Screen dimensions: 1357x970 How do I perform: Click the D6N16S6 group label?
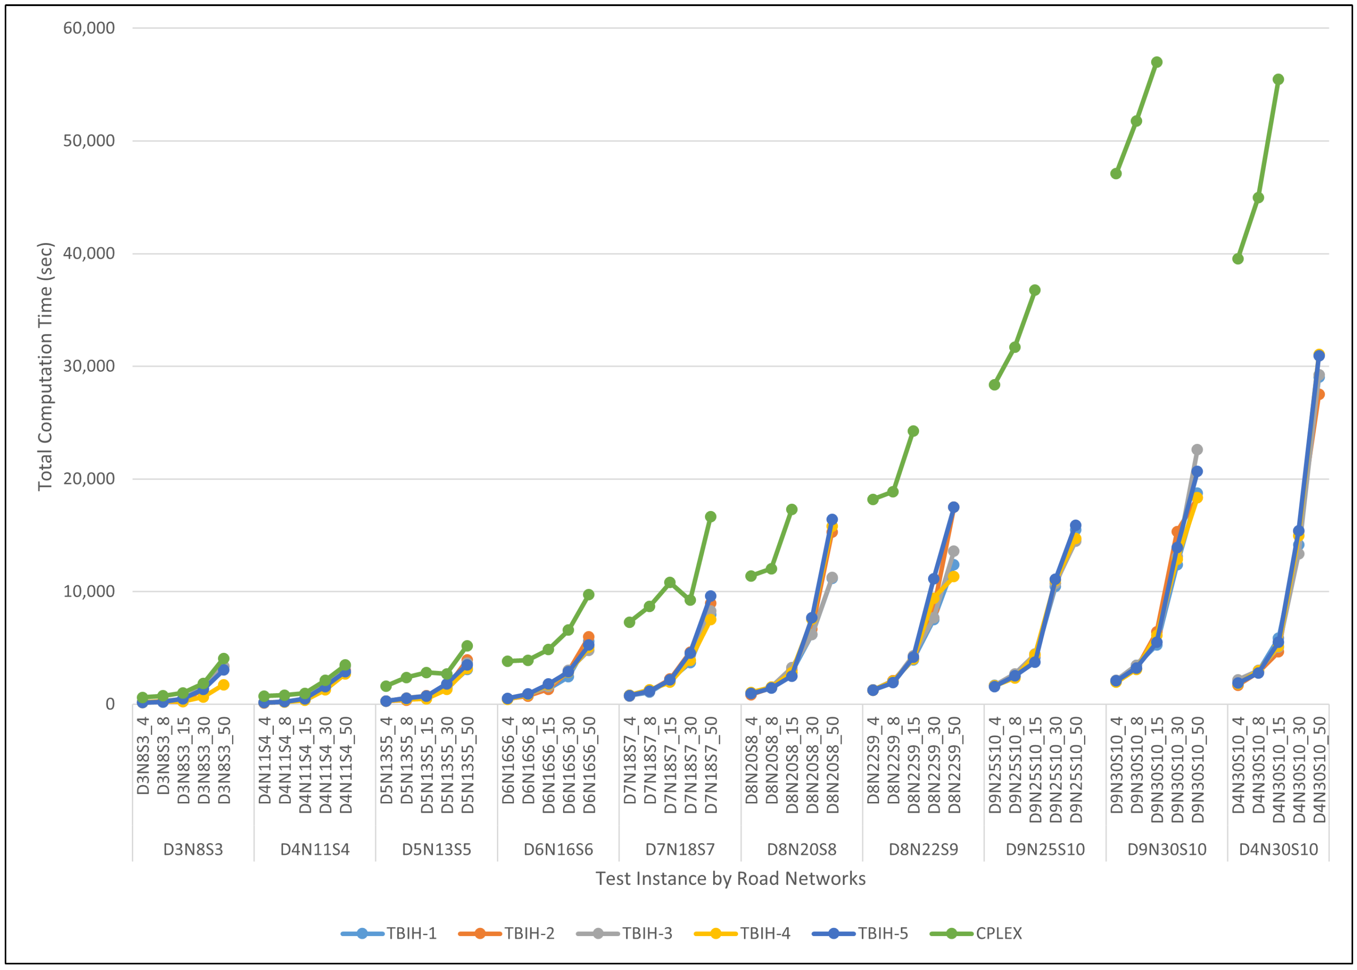coord(558,849)
